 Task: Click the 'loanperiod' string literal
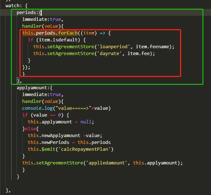click(x=113, y=47)
